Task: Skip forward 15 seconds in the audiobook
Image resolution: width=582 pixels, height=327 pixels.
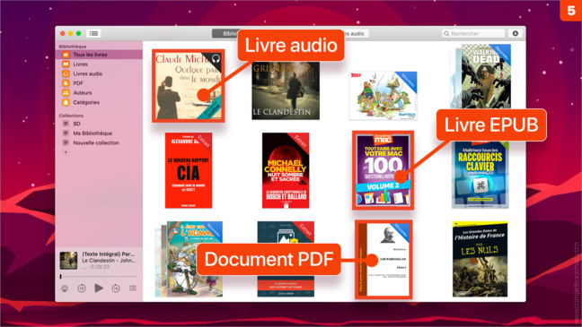Action: [116, 288]
